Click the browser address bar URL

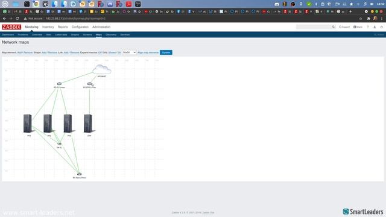76,19
